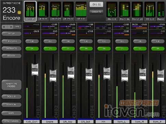166x124 pixels.
Task: Open the Mix 17-24 meter block
Action: (137, 11)
